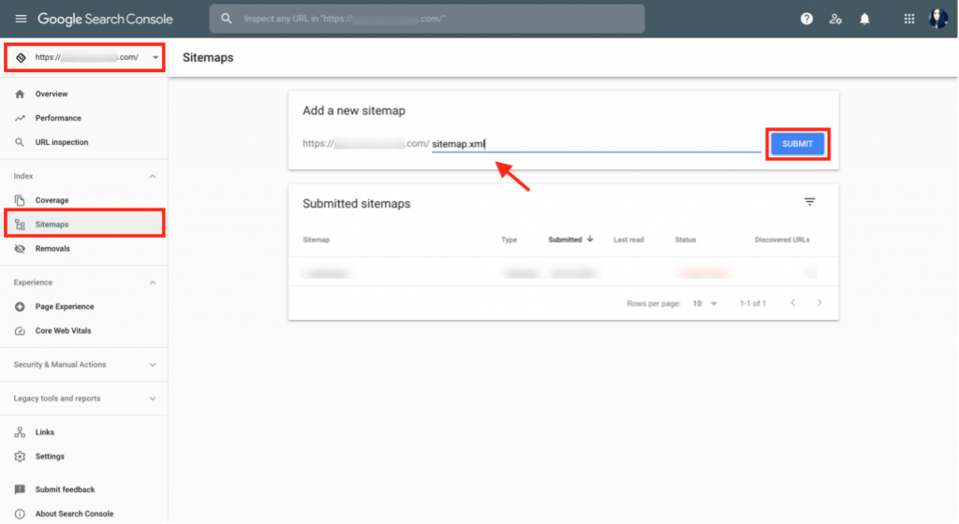Viewport: 959px width, 524px height.
Task: Click the Google Search Console logo
Action: click(x=105, y=19)
